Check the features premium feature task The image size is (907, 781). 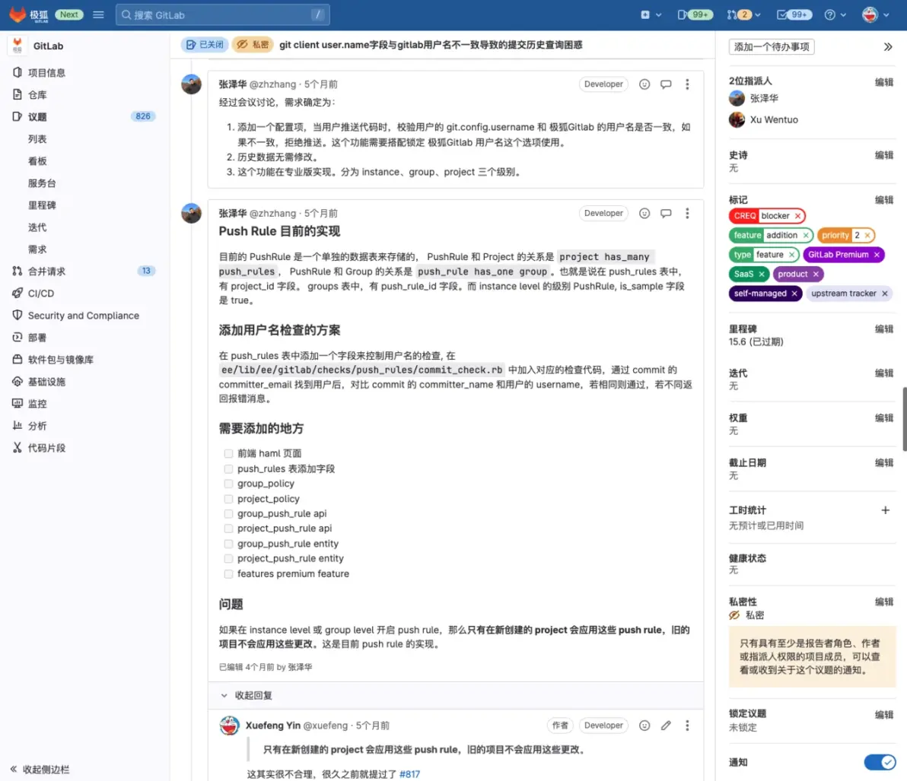pyautogui.click(x=228, y=574)
